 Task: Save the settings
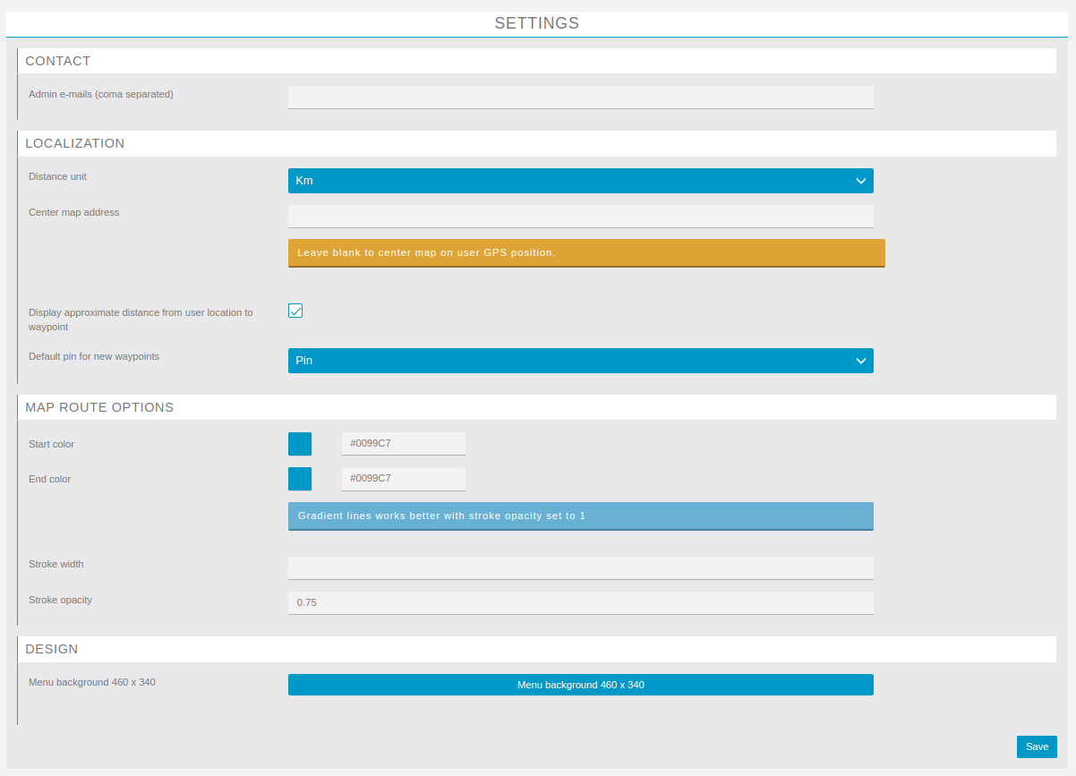tap(1037, 746)
